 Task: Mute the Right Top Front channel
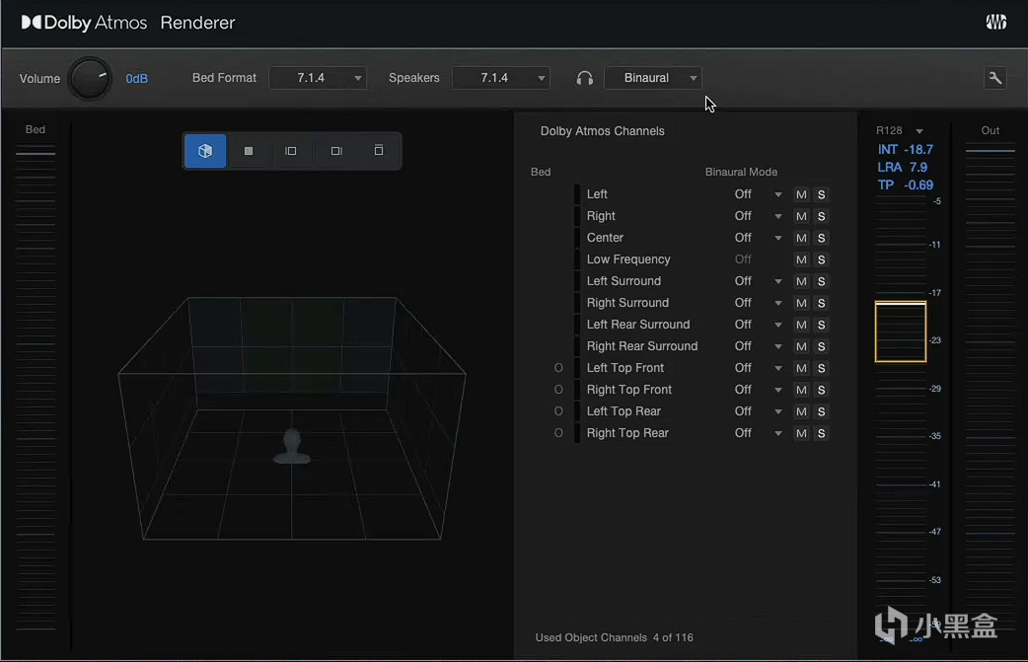(x=801, y=390)
